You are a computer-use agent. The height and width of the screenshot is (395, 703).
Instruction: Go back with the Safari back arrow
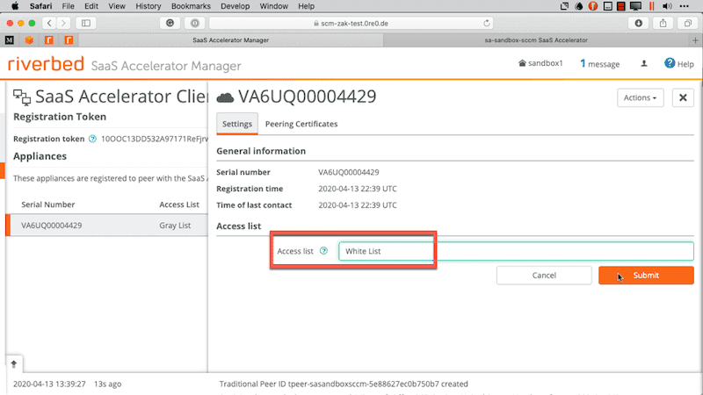49,23
